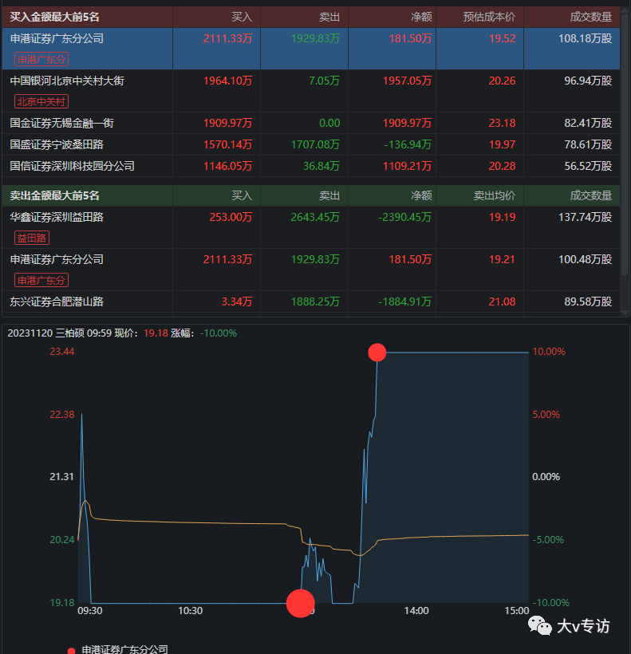Select 申港证券广东分公司 in sell list

point(310,270)
